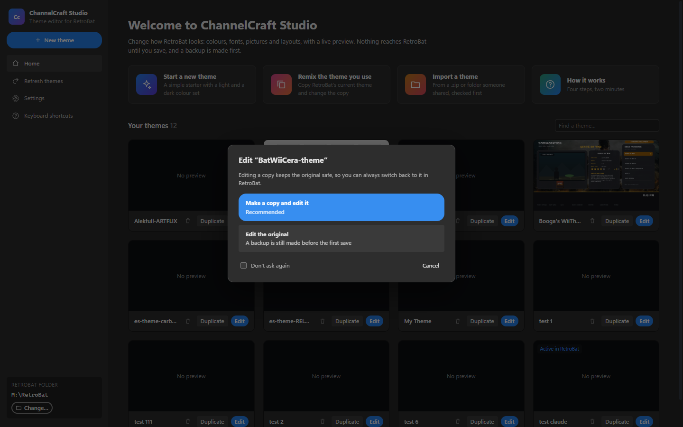Choose Edit the original option
The image size is (683, 427).
click(x=341, y=238)
